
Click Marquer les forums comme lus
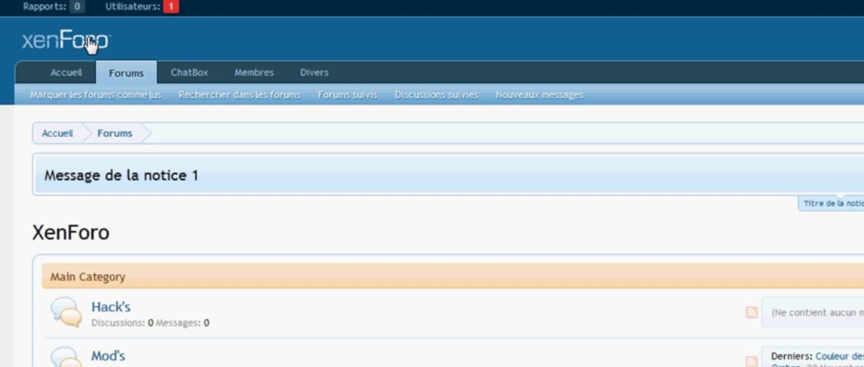pos(96,95)
